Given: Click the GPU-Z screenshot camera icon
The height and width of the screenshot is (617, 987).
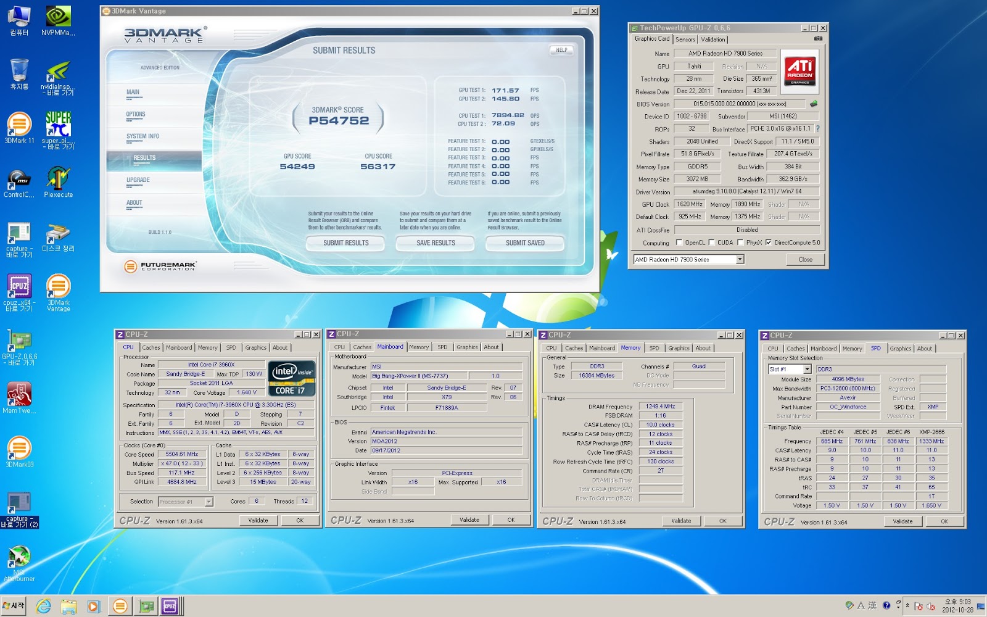Looking at the screenshot, I should (818, 38).
